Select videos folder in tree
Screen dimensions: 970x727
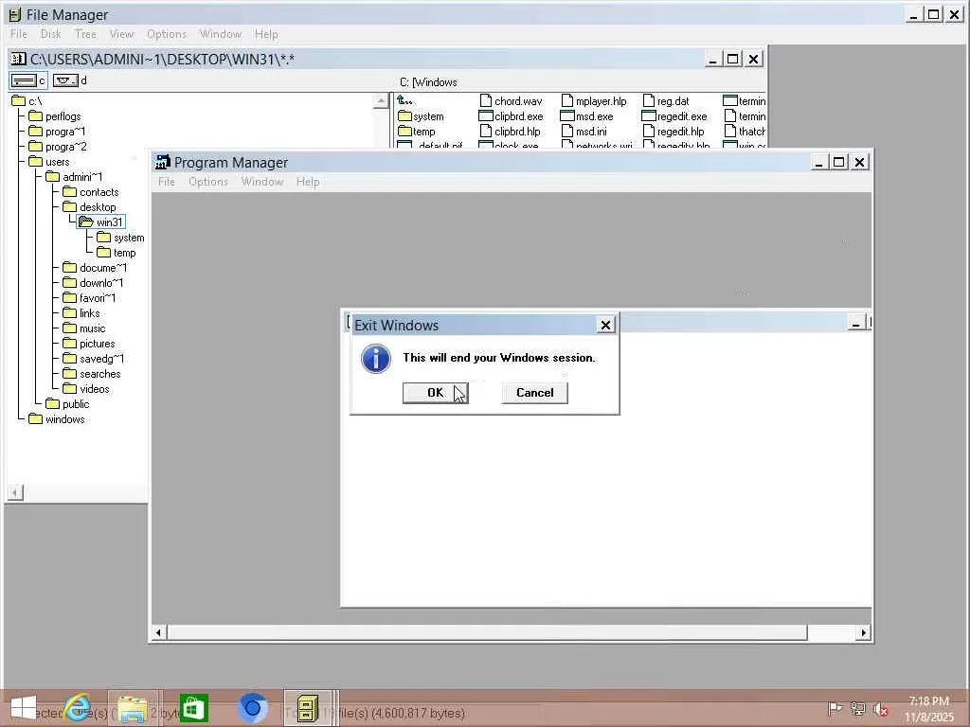86,389
